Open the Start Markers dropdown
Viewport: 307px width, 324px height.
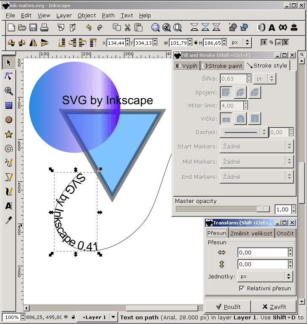(256, 146)
